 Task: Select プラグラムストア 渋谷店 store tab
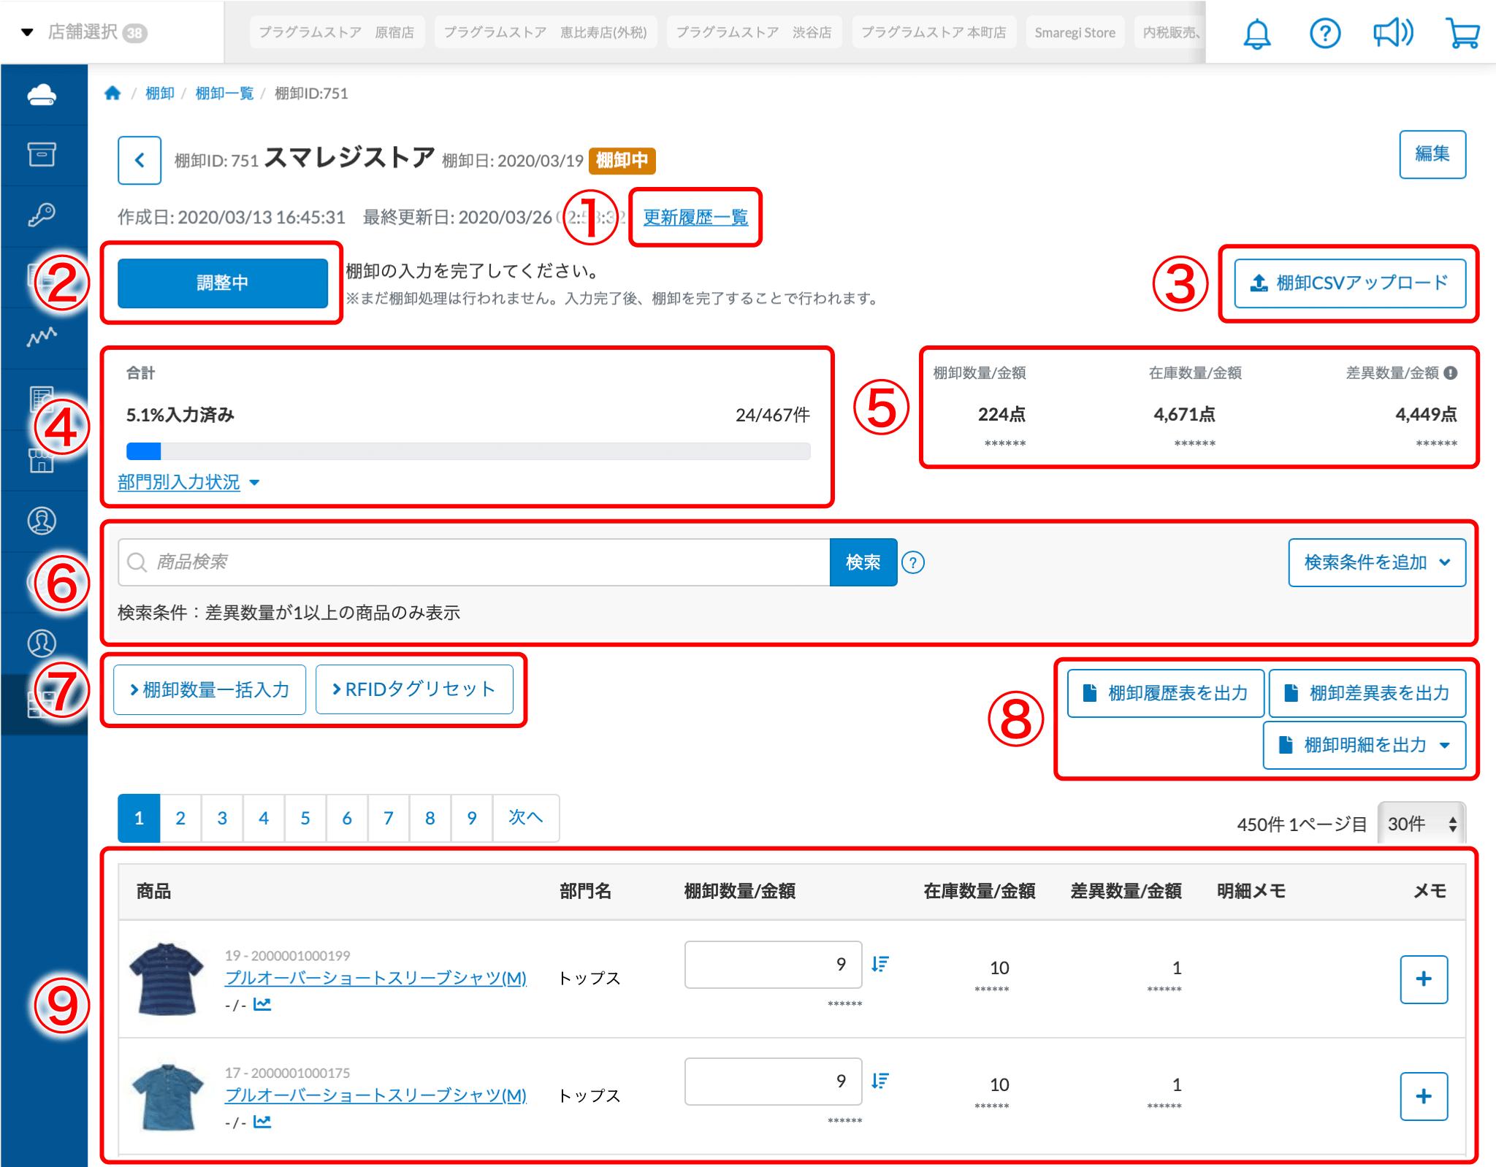click(753, 33)
